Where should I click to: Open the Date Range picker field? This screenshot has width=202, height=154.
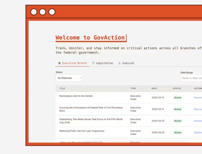pyautogui.click(x=192, y=78)
